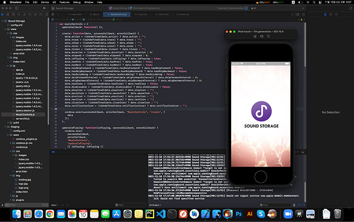Click the editor vertical scrollbar

click(305, 45)
